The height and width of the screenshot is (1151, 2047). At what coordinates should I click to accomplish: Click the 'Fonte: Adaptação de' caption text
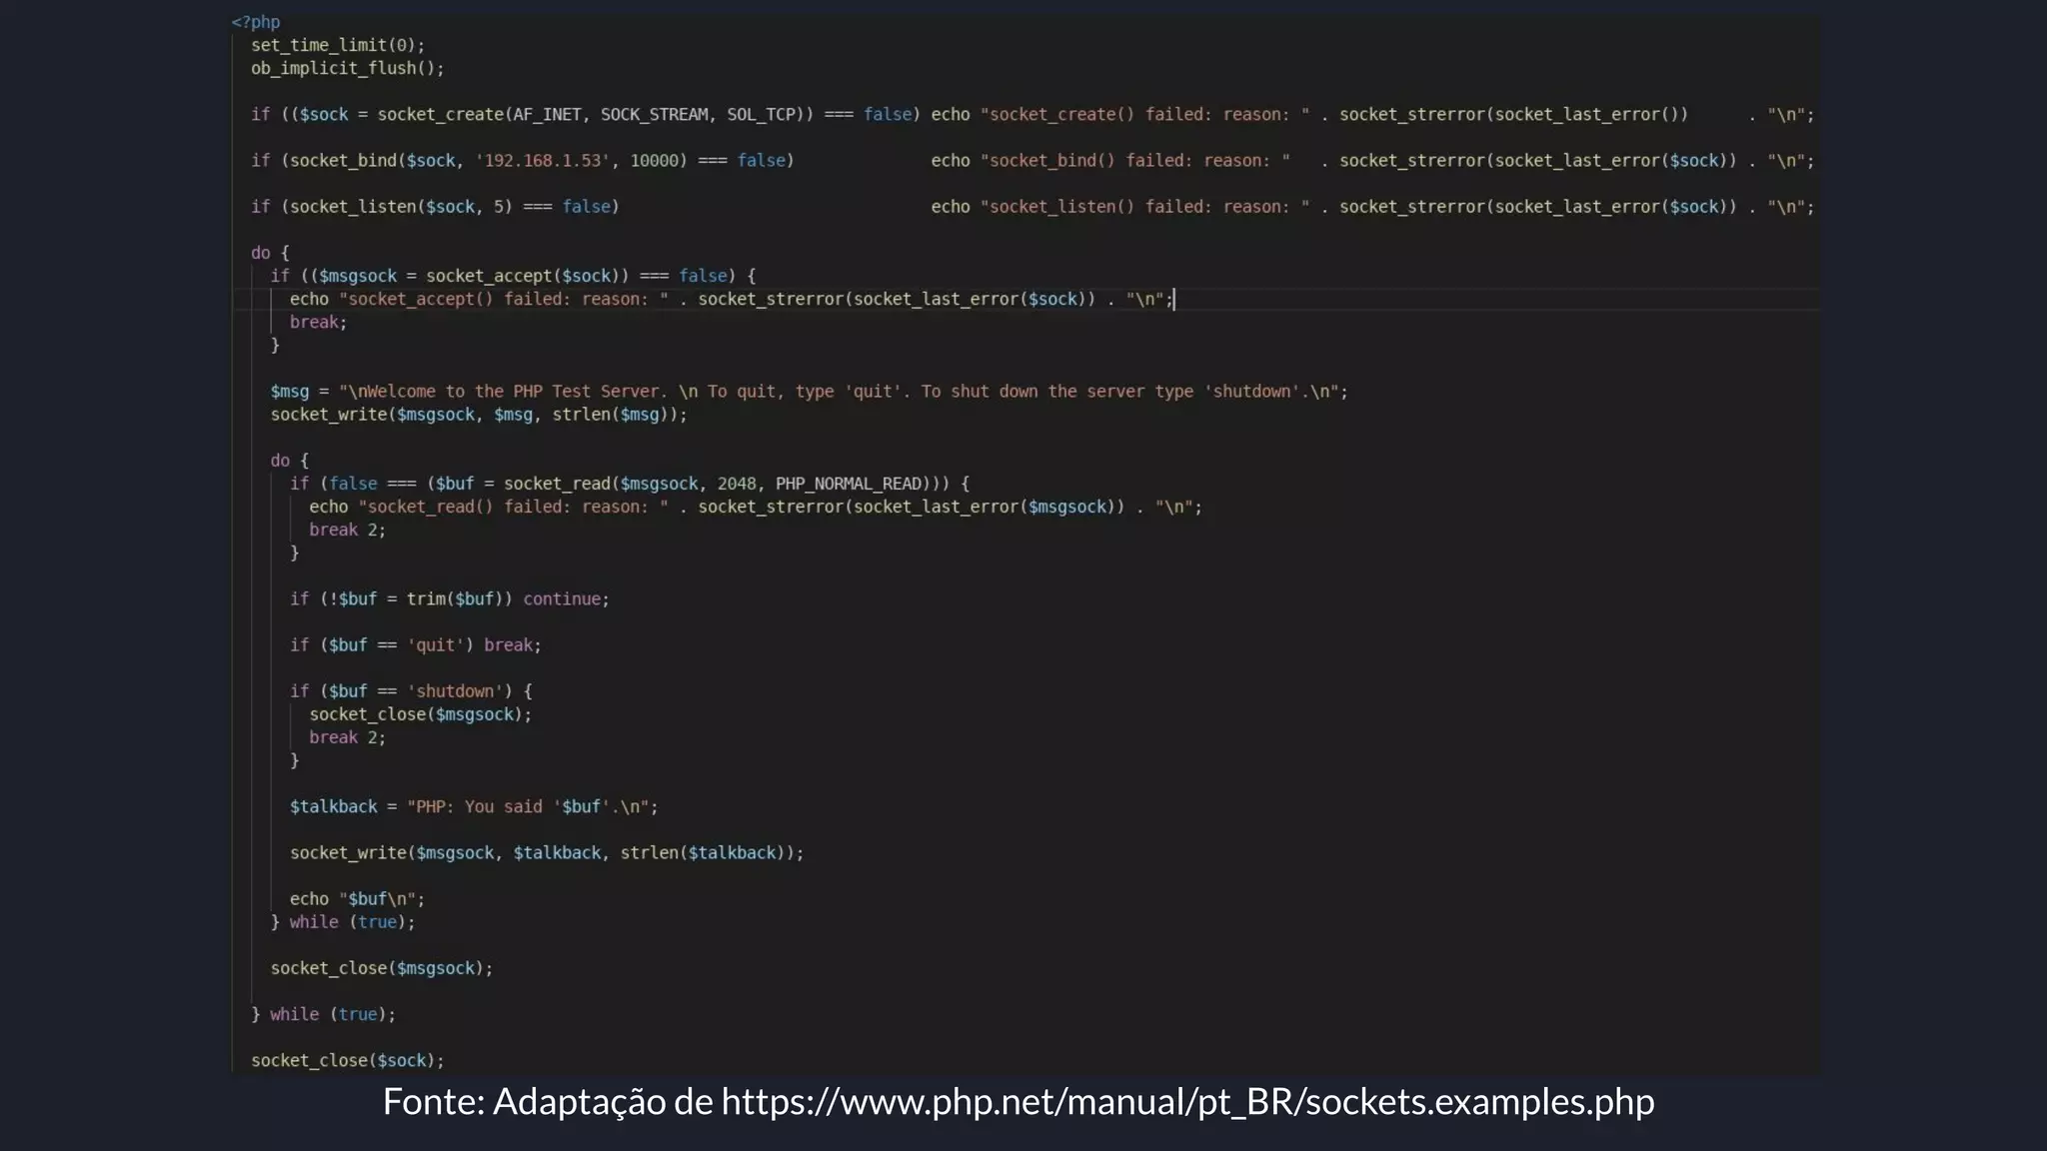pos(548,1102)
